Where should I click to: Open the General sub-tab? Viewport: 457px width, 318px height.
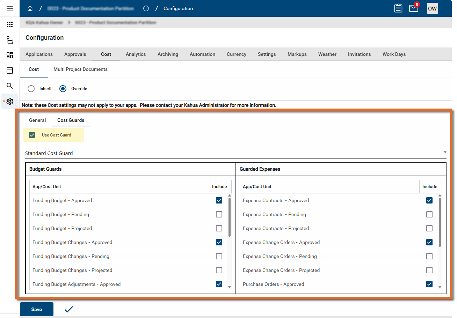pyautogui.click(x=37, y=120)
